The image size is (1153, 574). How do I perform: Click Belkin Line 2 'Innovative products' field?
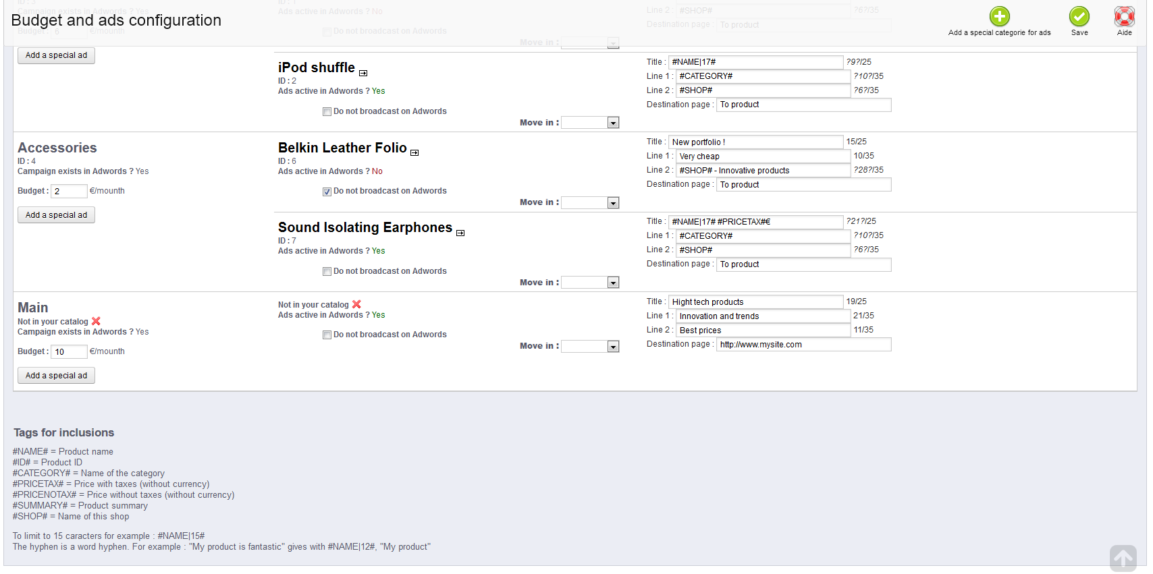763,171
